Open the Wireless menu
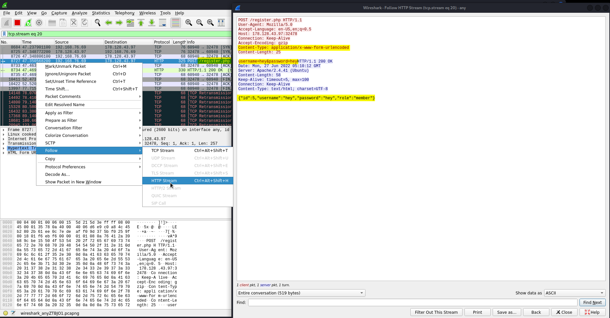 (148, 13)
